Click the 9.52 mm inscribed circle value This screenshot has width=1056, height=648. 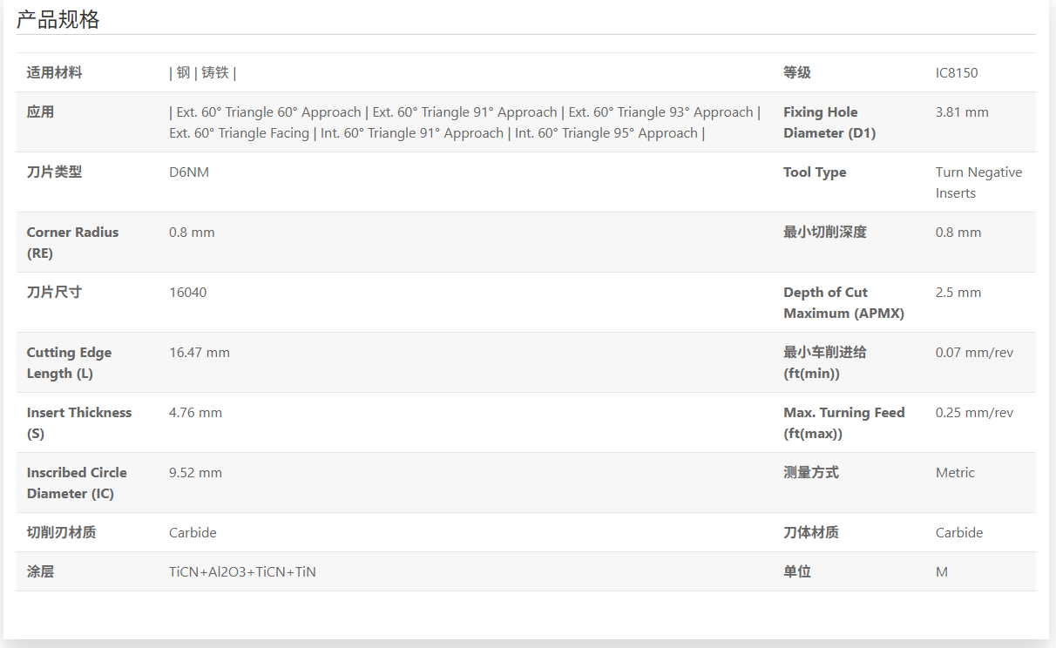coord(195,473)
